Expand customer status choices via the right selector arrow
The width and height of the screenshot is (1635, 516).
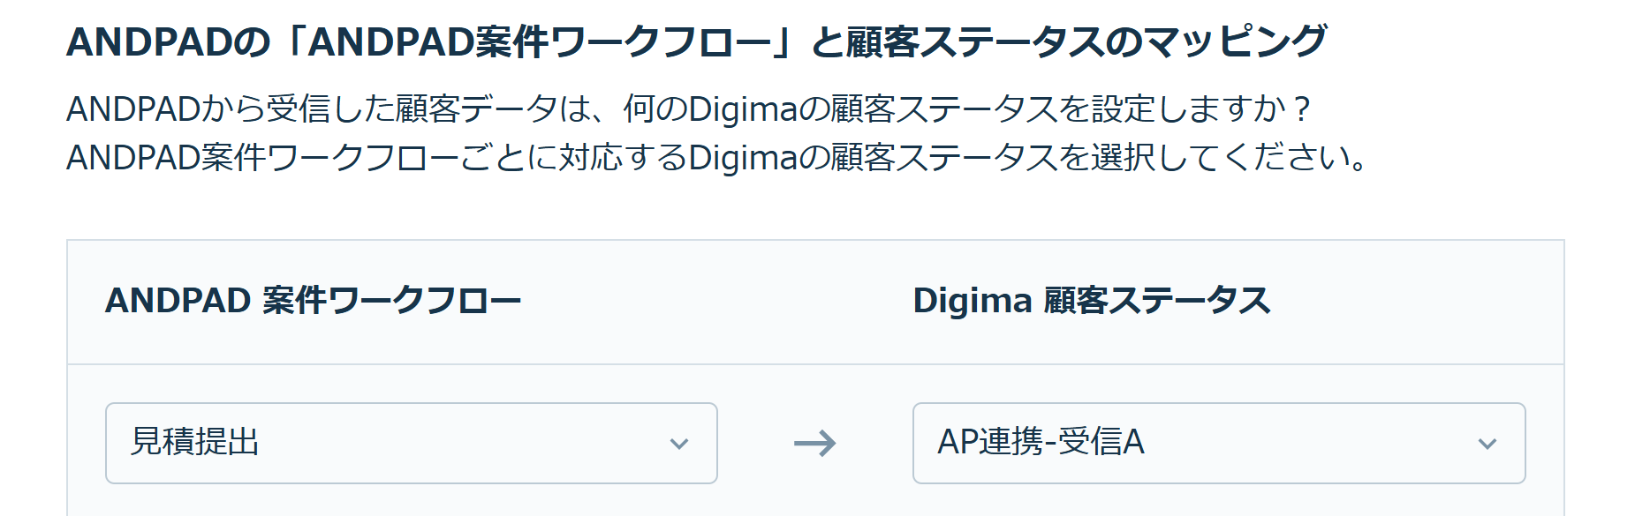coord(1487,444)
